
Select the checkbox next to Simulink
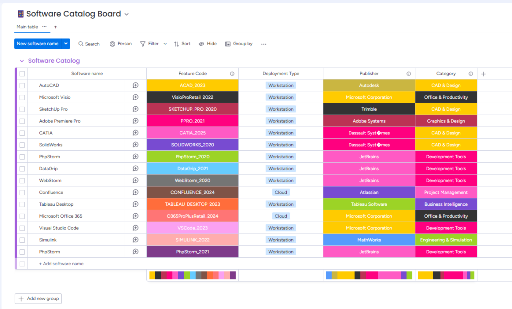coord(22,240)
